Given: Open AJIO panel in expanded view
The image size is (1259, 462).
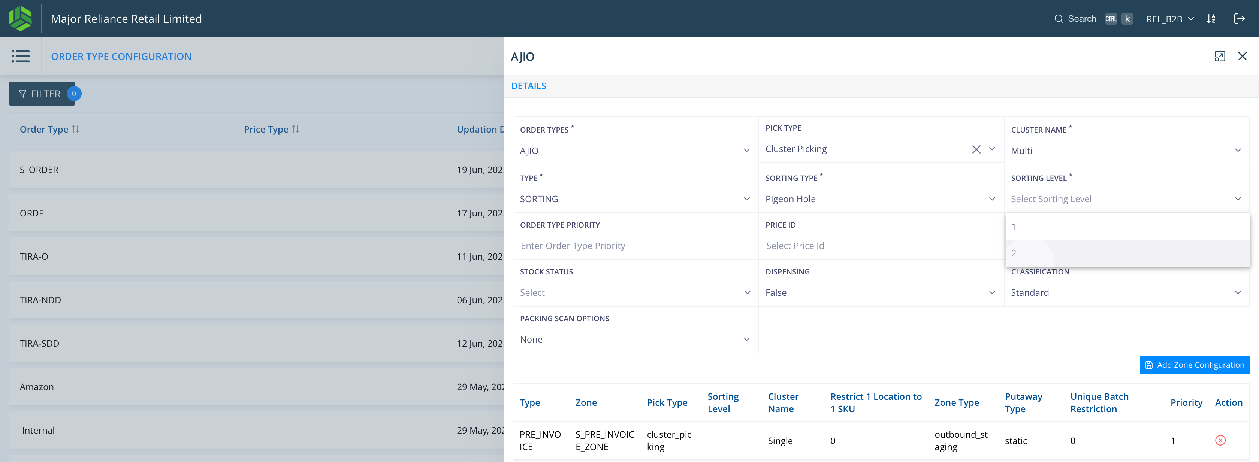Looking at the screenshot, I should pos(1219,56).
